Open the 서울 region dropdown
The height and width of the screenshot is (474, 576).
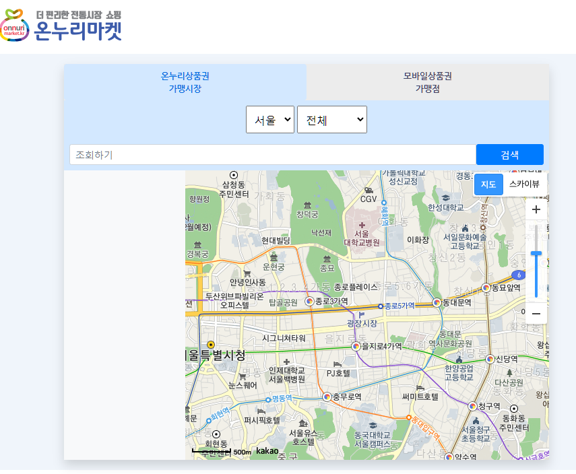point(270,120)
